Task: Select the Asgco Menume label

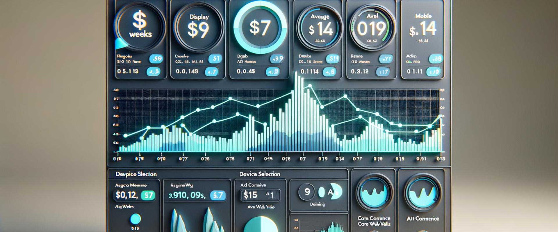Action: 131,185
